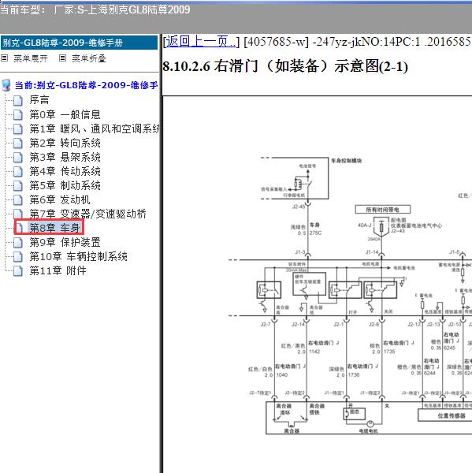Click the page icon next to 序言
Image resolution: width=472 pixels, height=473 pixels.
tap(18, 100)
